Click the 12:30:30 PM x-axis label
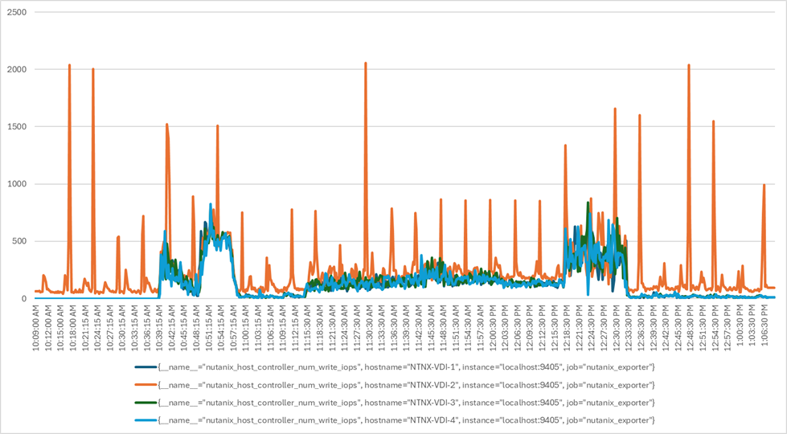The height and width of the screenshot is (434, 787). tap(617, 330)
